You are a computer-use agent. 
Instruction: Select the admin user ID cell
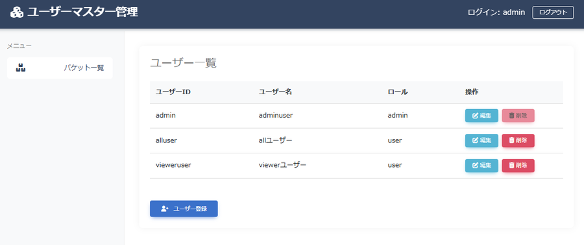(165, 116)
